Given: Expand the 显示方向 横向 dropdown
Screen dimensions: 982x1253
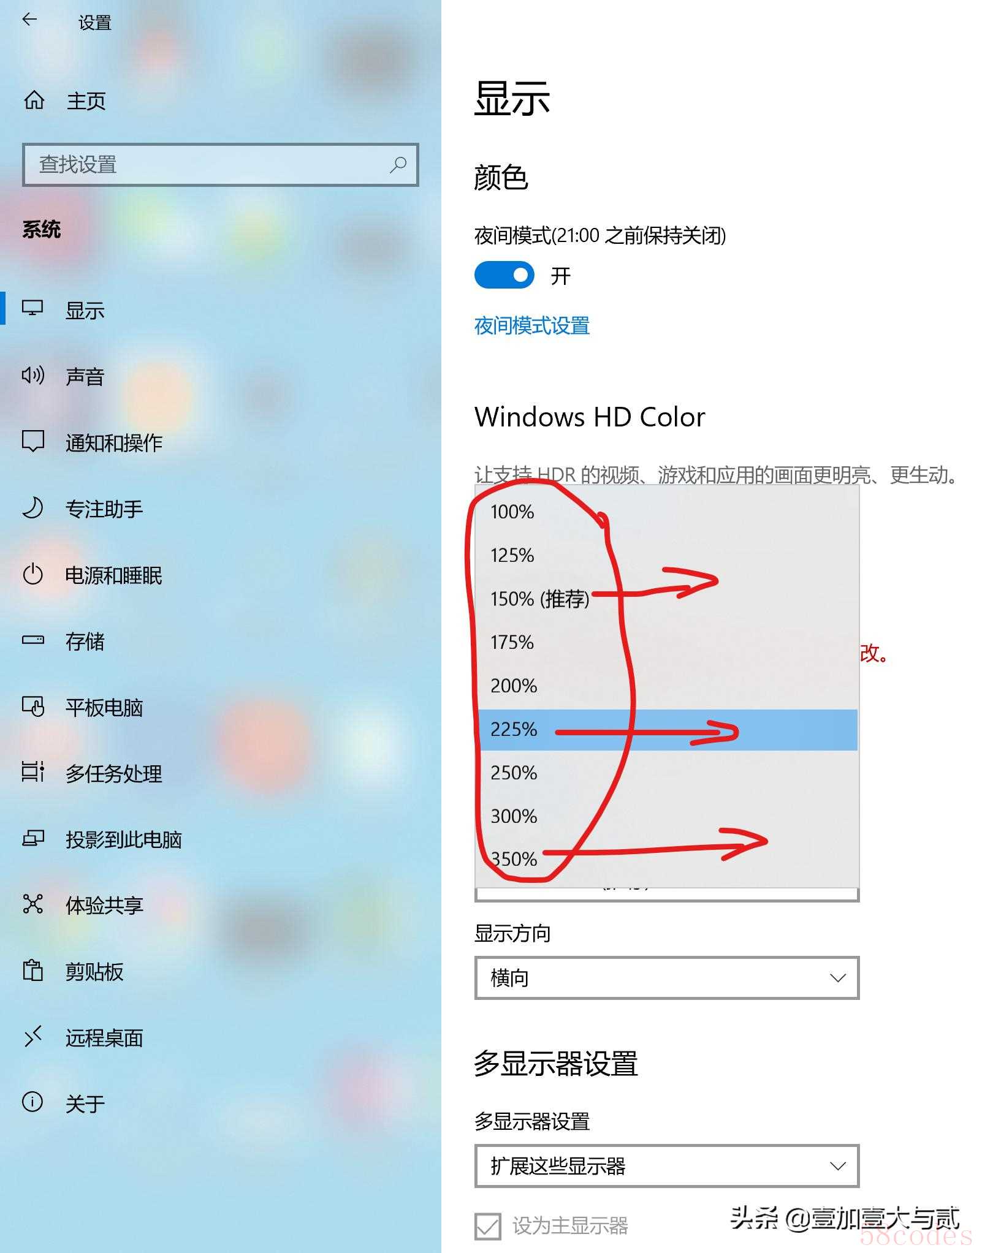Looking at the screenshot, I should (667, 978).
